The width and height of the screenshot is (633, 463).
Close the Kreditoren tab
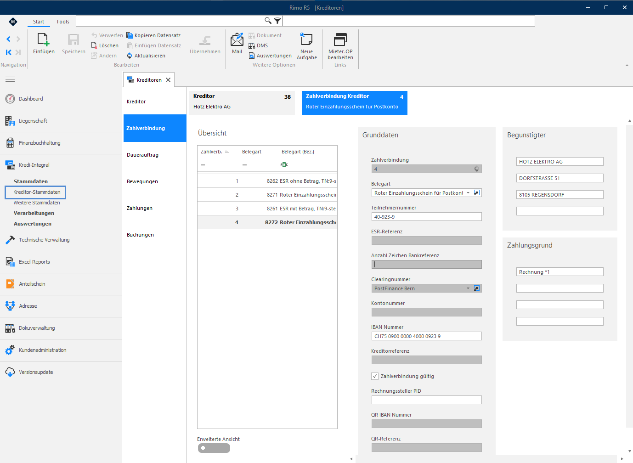168,80
